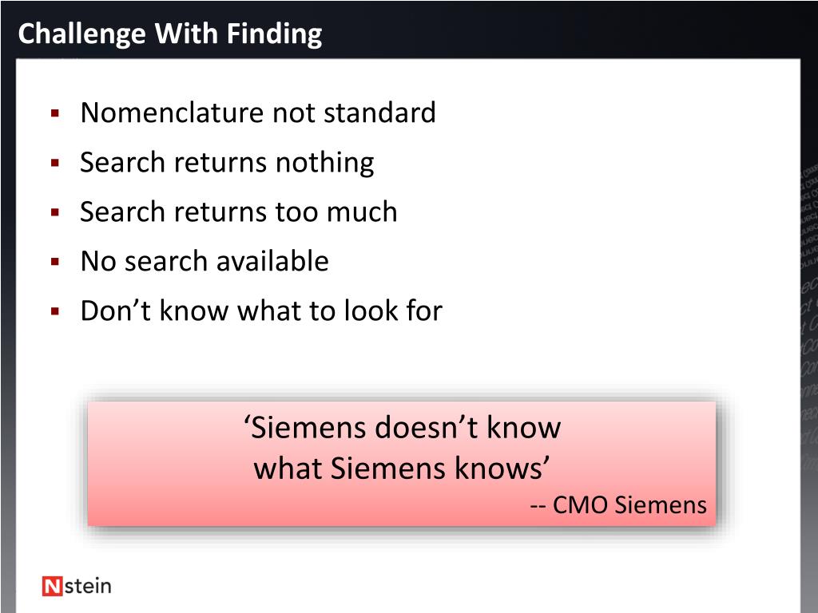Click the red bullet before 'No search available'
The image size is (818, 613).
click(x=55, y=262)
